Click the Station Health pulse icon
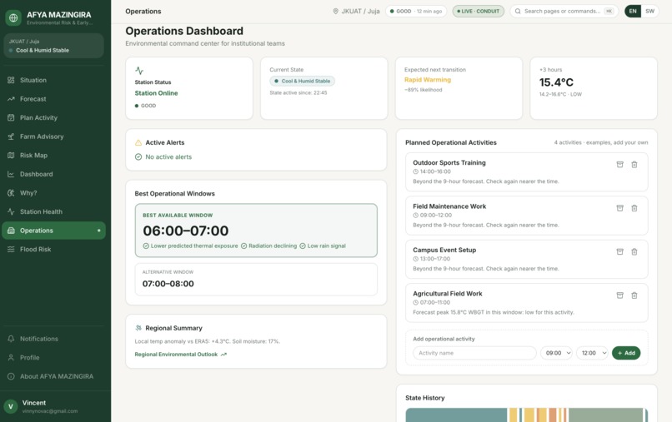Viewport: 672px width, 422px height. 11,212
